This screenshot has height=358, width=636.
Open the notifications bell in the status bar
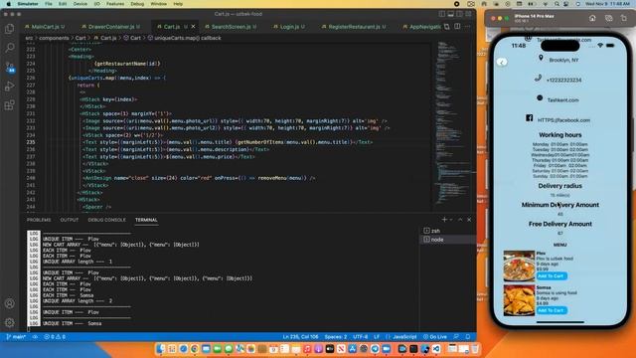pos(468,337)
